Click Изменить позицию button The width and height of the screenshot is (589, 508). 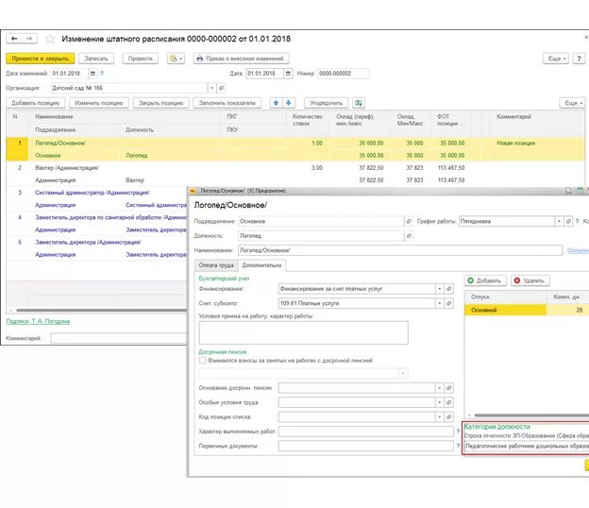[99, 103]
